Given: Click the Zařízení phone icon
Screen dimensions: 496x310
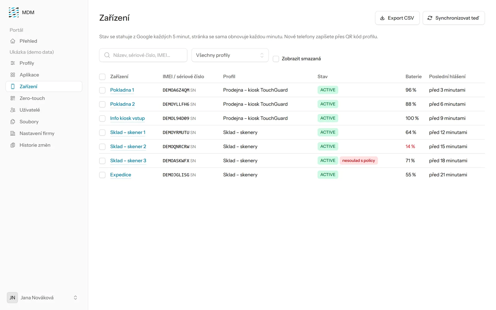Looking at the screenshot, I should coord(13,86).
